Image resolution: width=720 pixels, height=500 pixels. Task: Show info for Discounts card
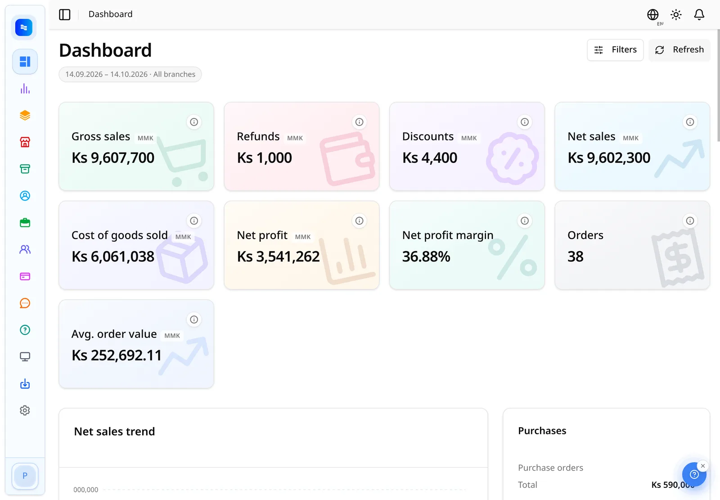(525, 122)
